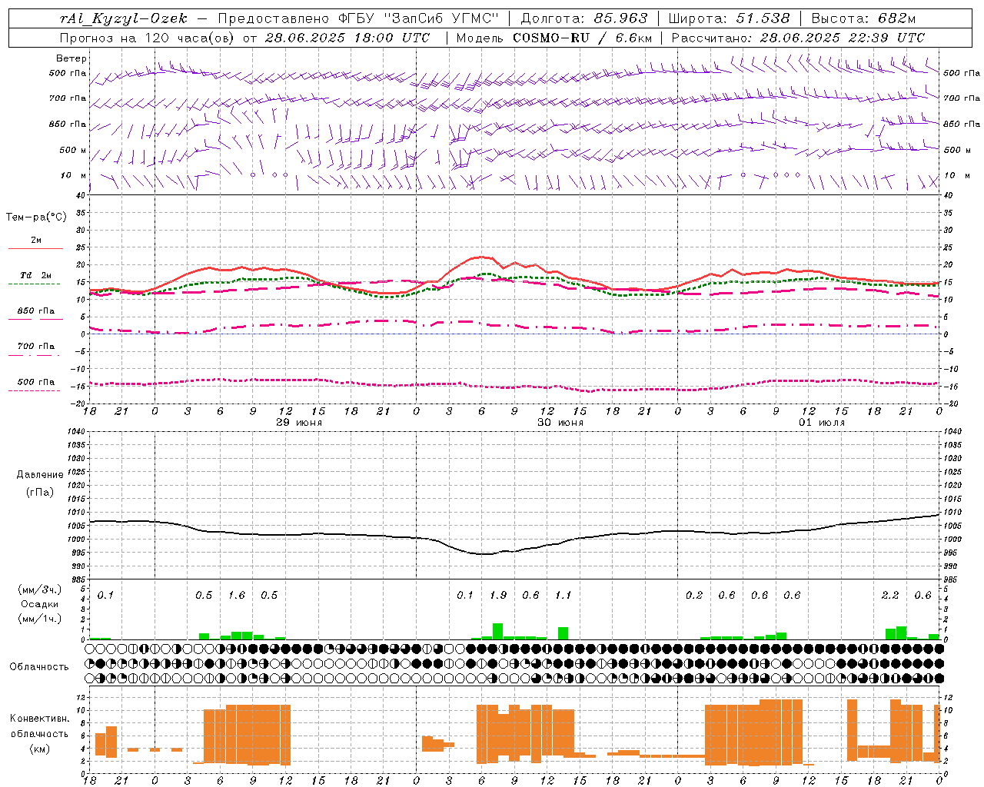
Task: Click the forecast start 28.06.2025 18:00 UTC
Action: pos(347,38)
